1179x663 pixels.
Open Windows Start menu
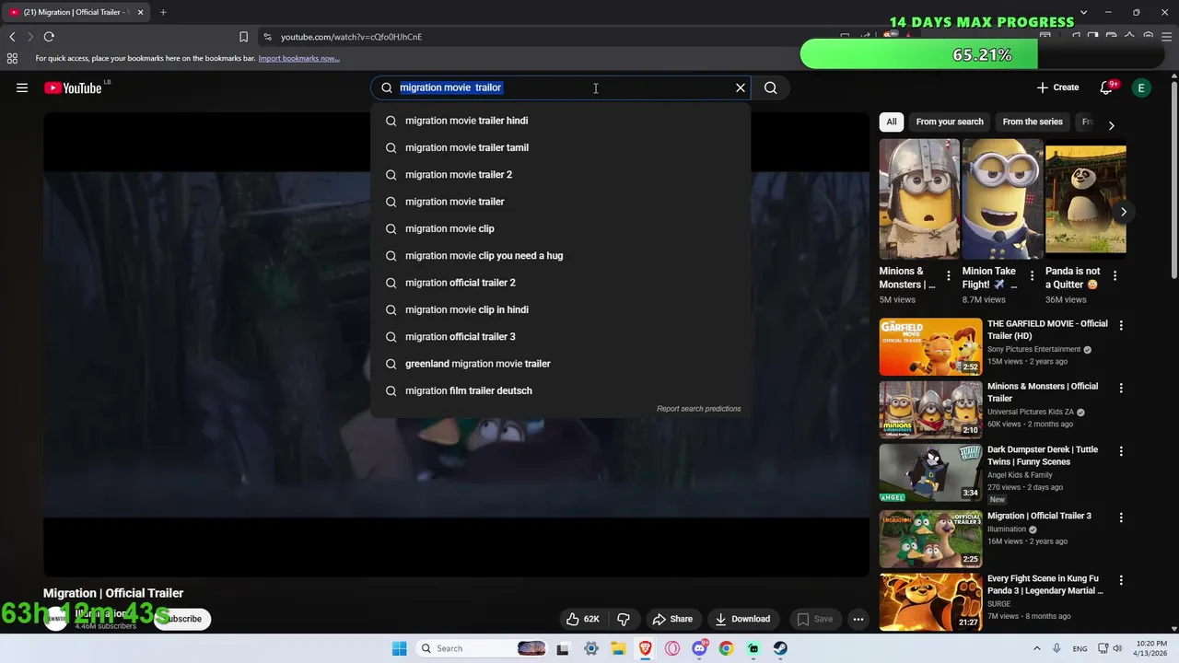[399, 648]
